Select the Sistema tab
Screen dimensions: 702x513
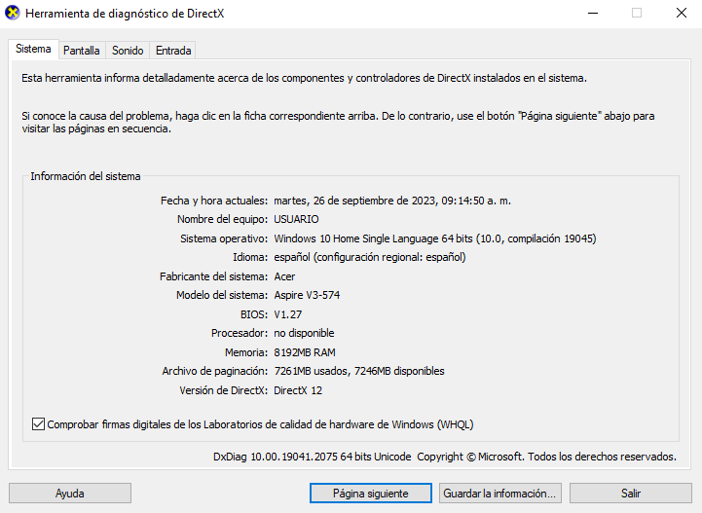point(33,49)
